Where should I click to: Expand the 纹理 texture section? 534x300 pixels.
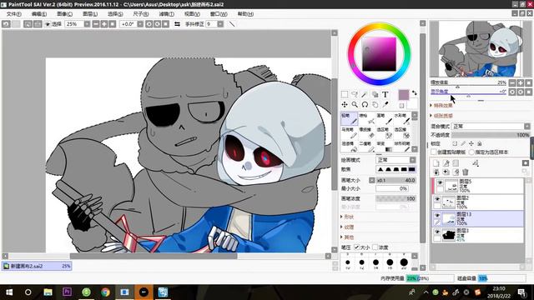click(348, 227)
